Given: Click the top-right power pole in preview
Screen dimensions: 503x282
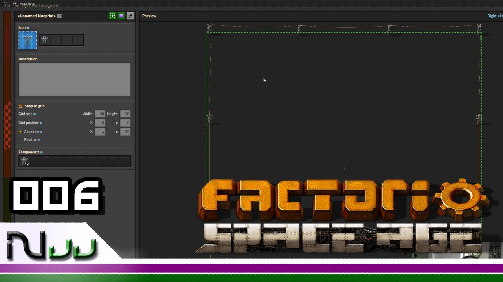Looking at the screenshot, I should (479, 29).
